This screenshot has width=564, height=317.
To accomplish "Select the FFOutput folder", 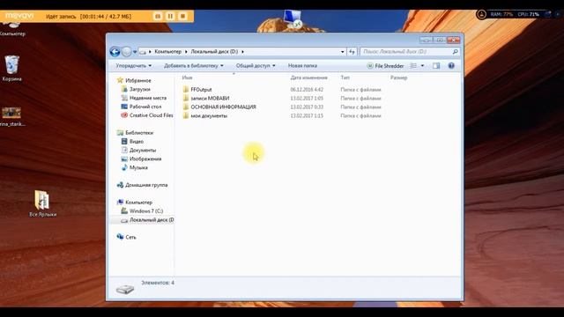I will pos(201,90).
